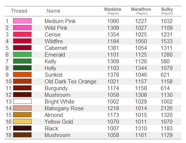The image size is (186, 143).
Task: Click the Sunkist orange swatch
Action: point(22,74)
